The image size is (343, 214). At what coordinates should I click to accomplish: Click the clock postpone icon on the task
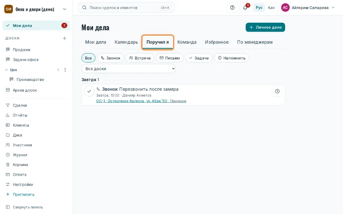(x=277, y=91)
